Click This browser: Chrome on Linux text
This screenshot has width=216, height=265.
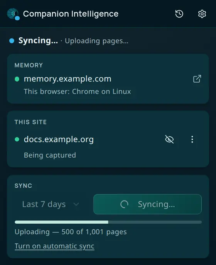click(77, 92)
